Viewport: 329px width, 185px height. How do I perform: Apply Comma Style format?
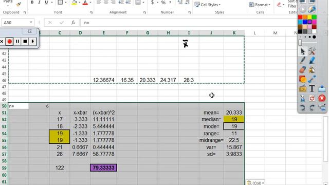[170, 2]
